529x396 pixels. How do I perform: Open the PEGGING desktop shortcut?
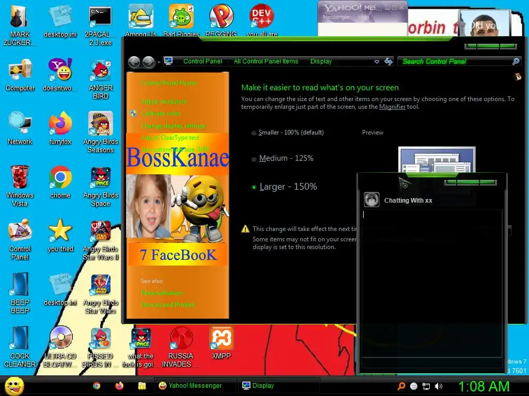[221, 20]
